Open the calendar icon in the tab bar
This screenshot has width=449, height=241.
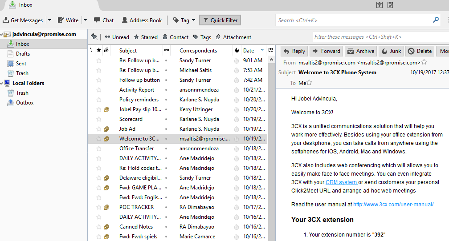pos(380,5)
